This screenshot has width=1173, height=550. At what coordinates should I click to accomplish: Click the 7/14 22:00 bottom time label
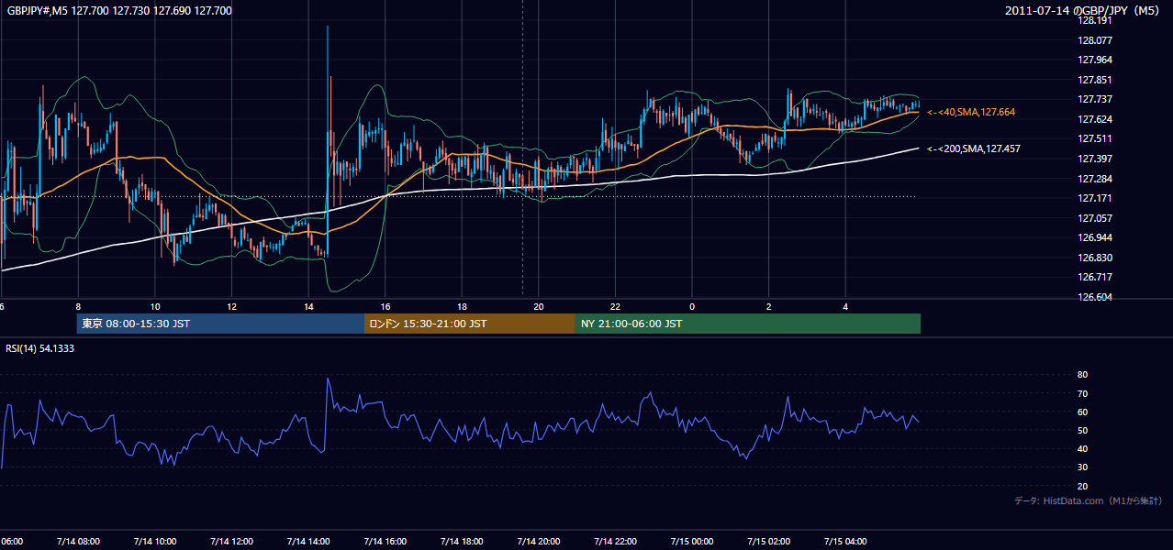616,542
